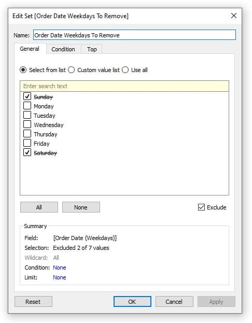Check the Friday checkbox
Image resolution: width=252 pixels, height=323 pixels.
click(x=27, y=143)
